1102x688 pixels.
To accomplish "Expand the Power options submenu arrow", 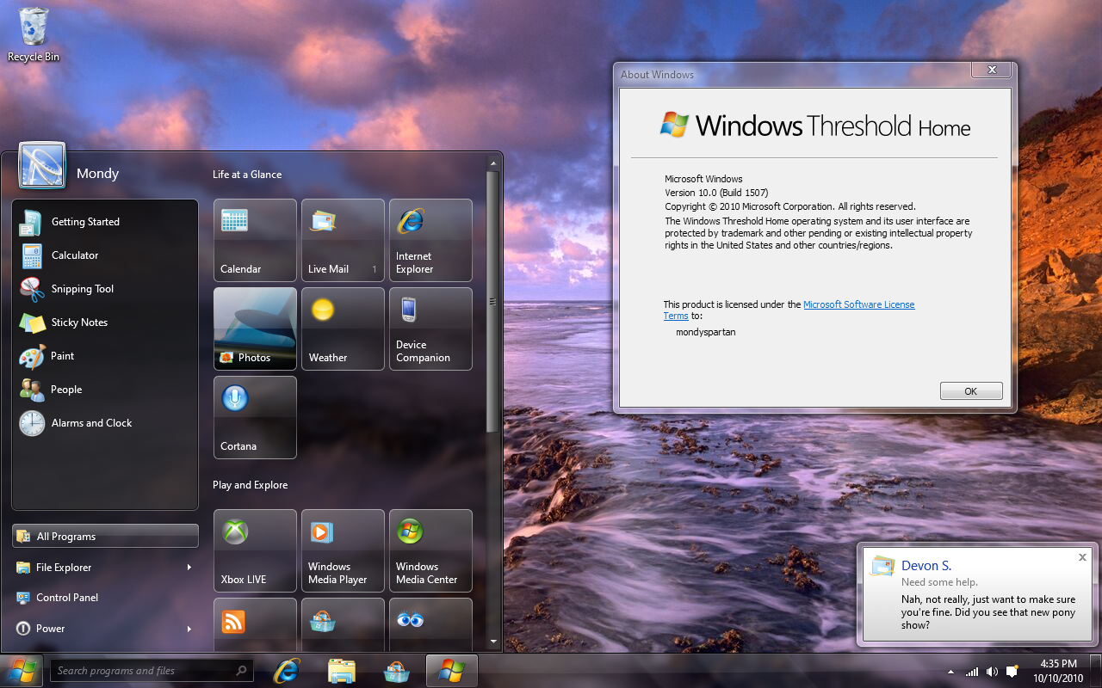I will click(x=189, y=629).
